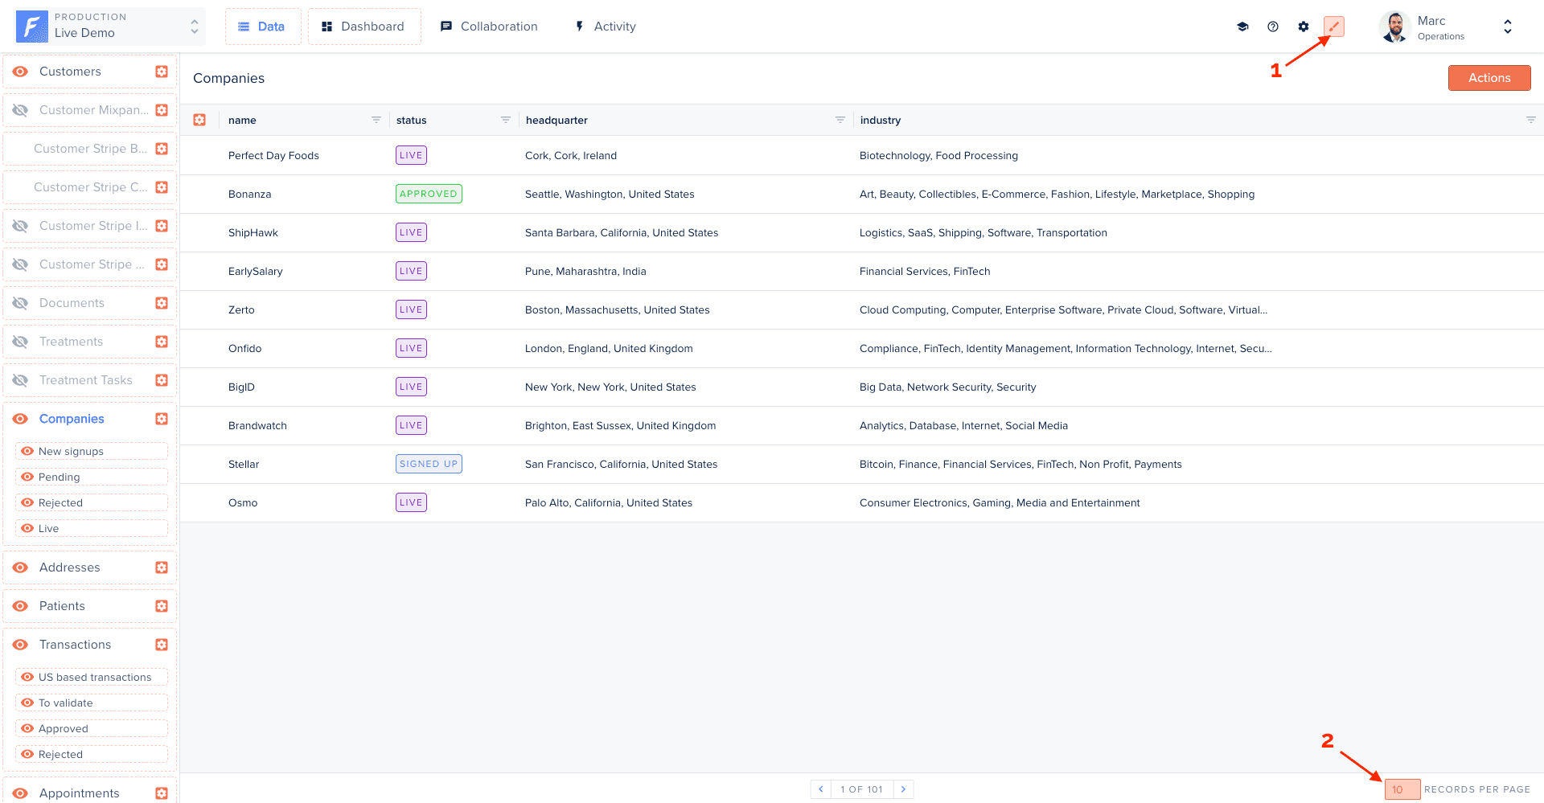Click Pune, Maharashtra, India headquarter cell
This screenshot has width=1544, height=803.
click(x=585, y=271)
